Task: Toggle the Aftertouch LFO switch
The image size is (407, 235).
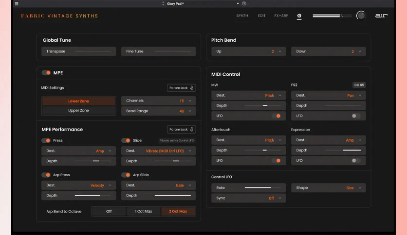Action: point(277,161)
